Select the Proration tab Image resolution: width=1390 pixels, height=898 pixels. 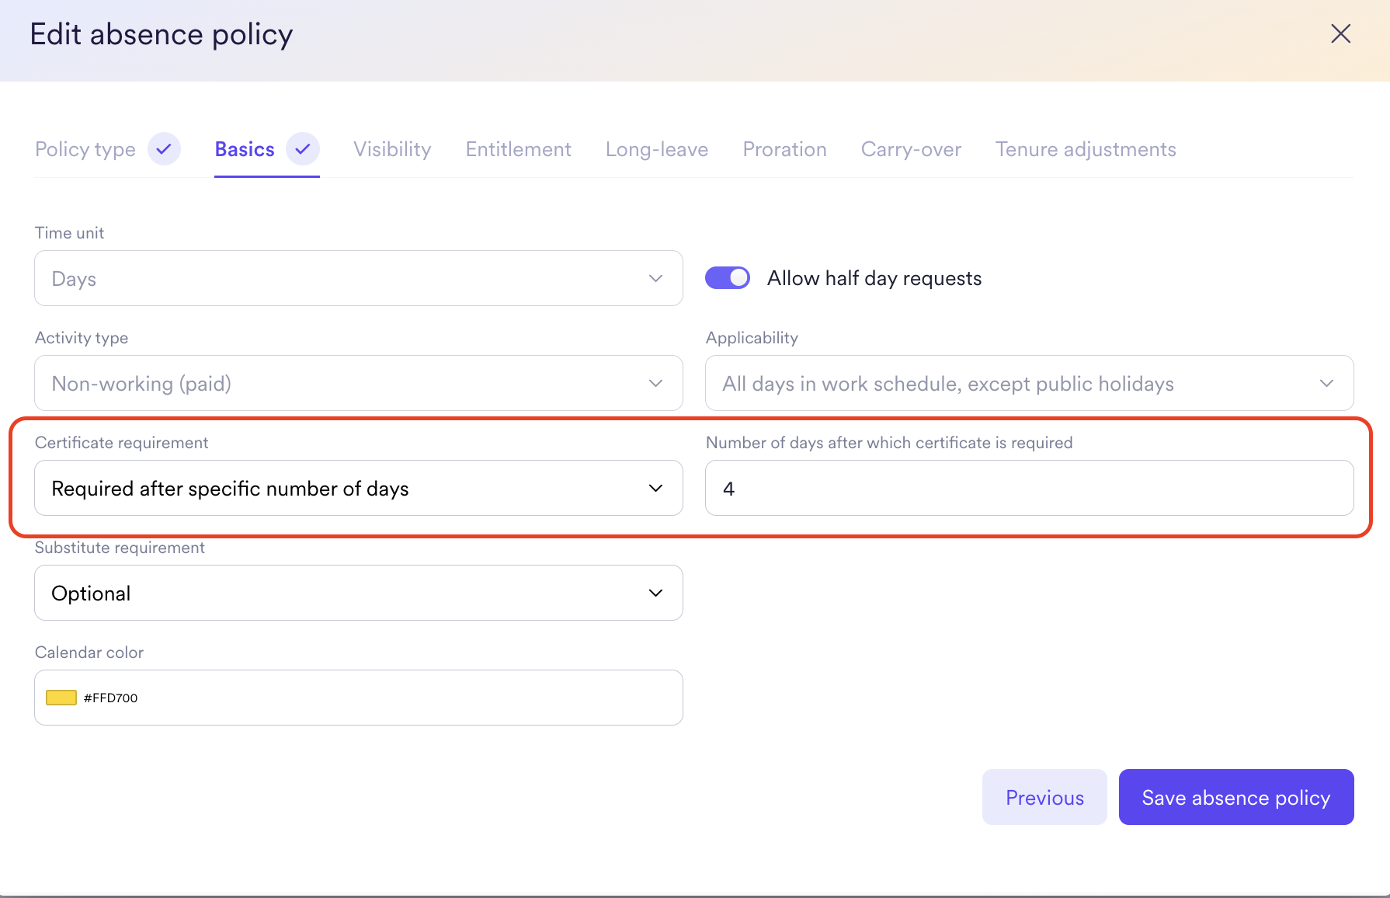coord(784,149)
